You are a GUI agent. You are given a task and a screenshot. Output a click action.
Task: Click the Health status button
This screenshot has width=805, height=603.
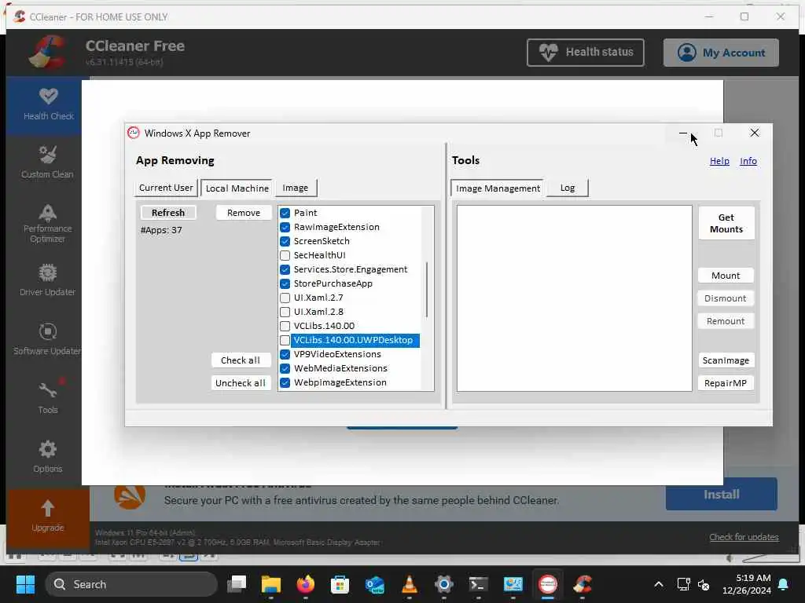click(585, 53)
